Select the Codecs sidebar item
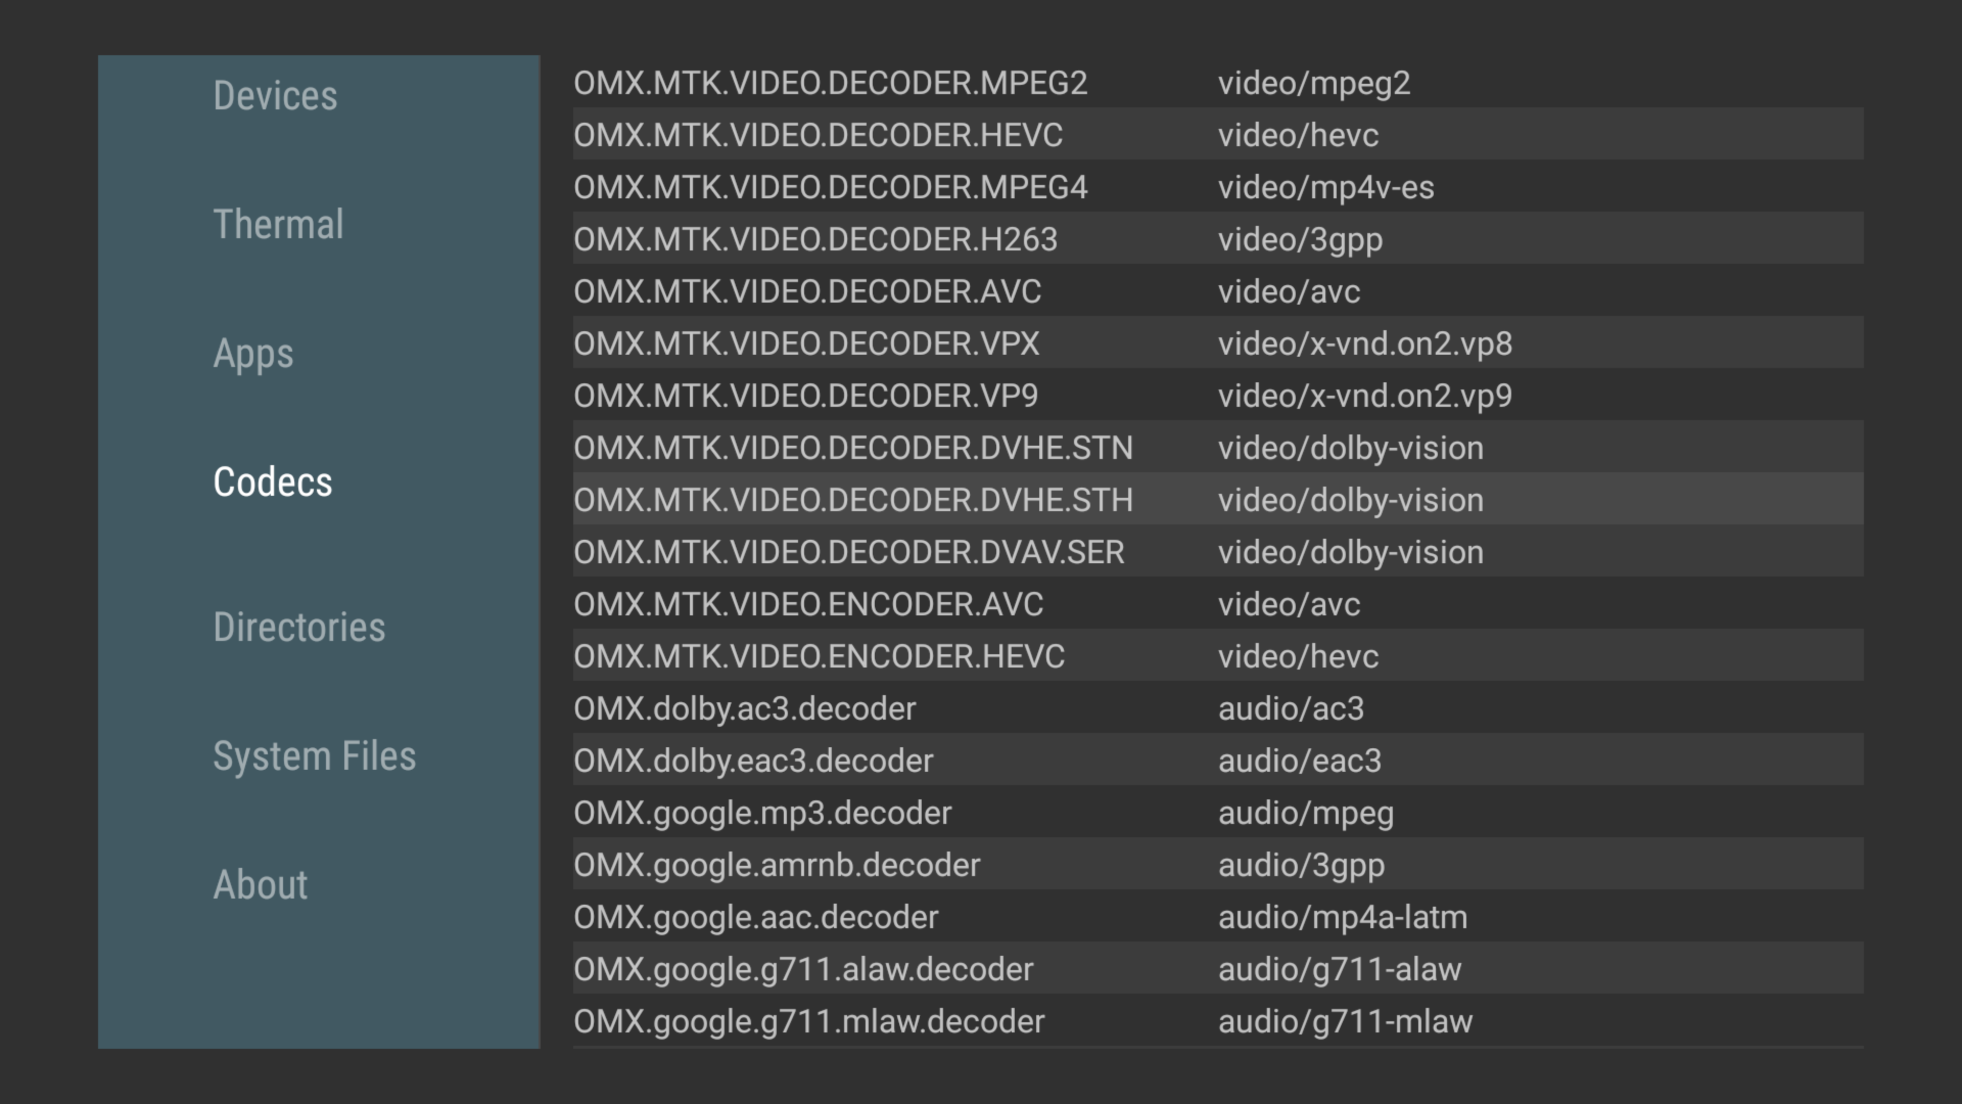 click(273, 482)
